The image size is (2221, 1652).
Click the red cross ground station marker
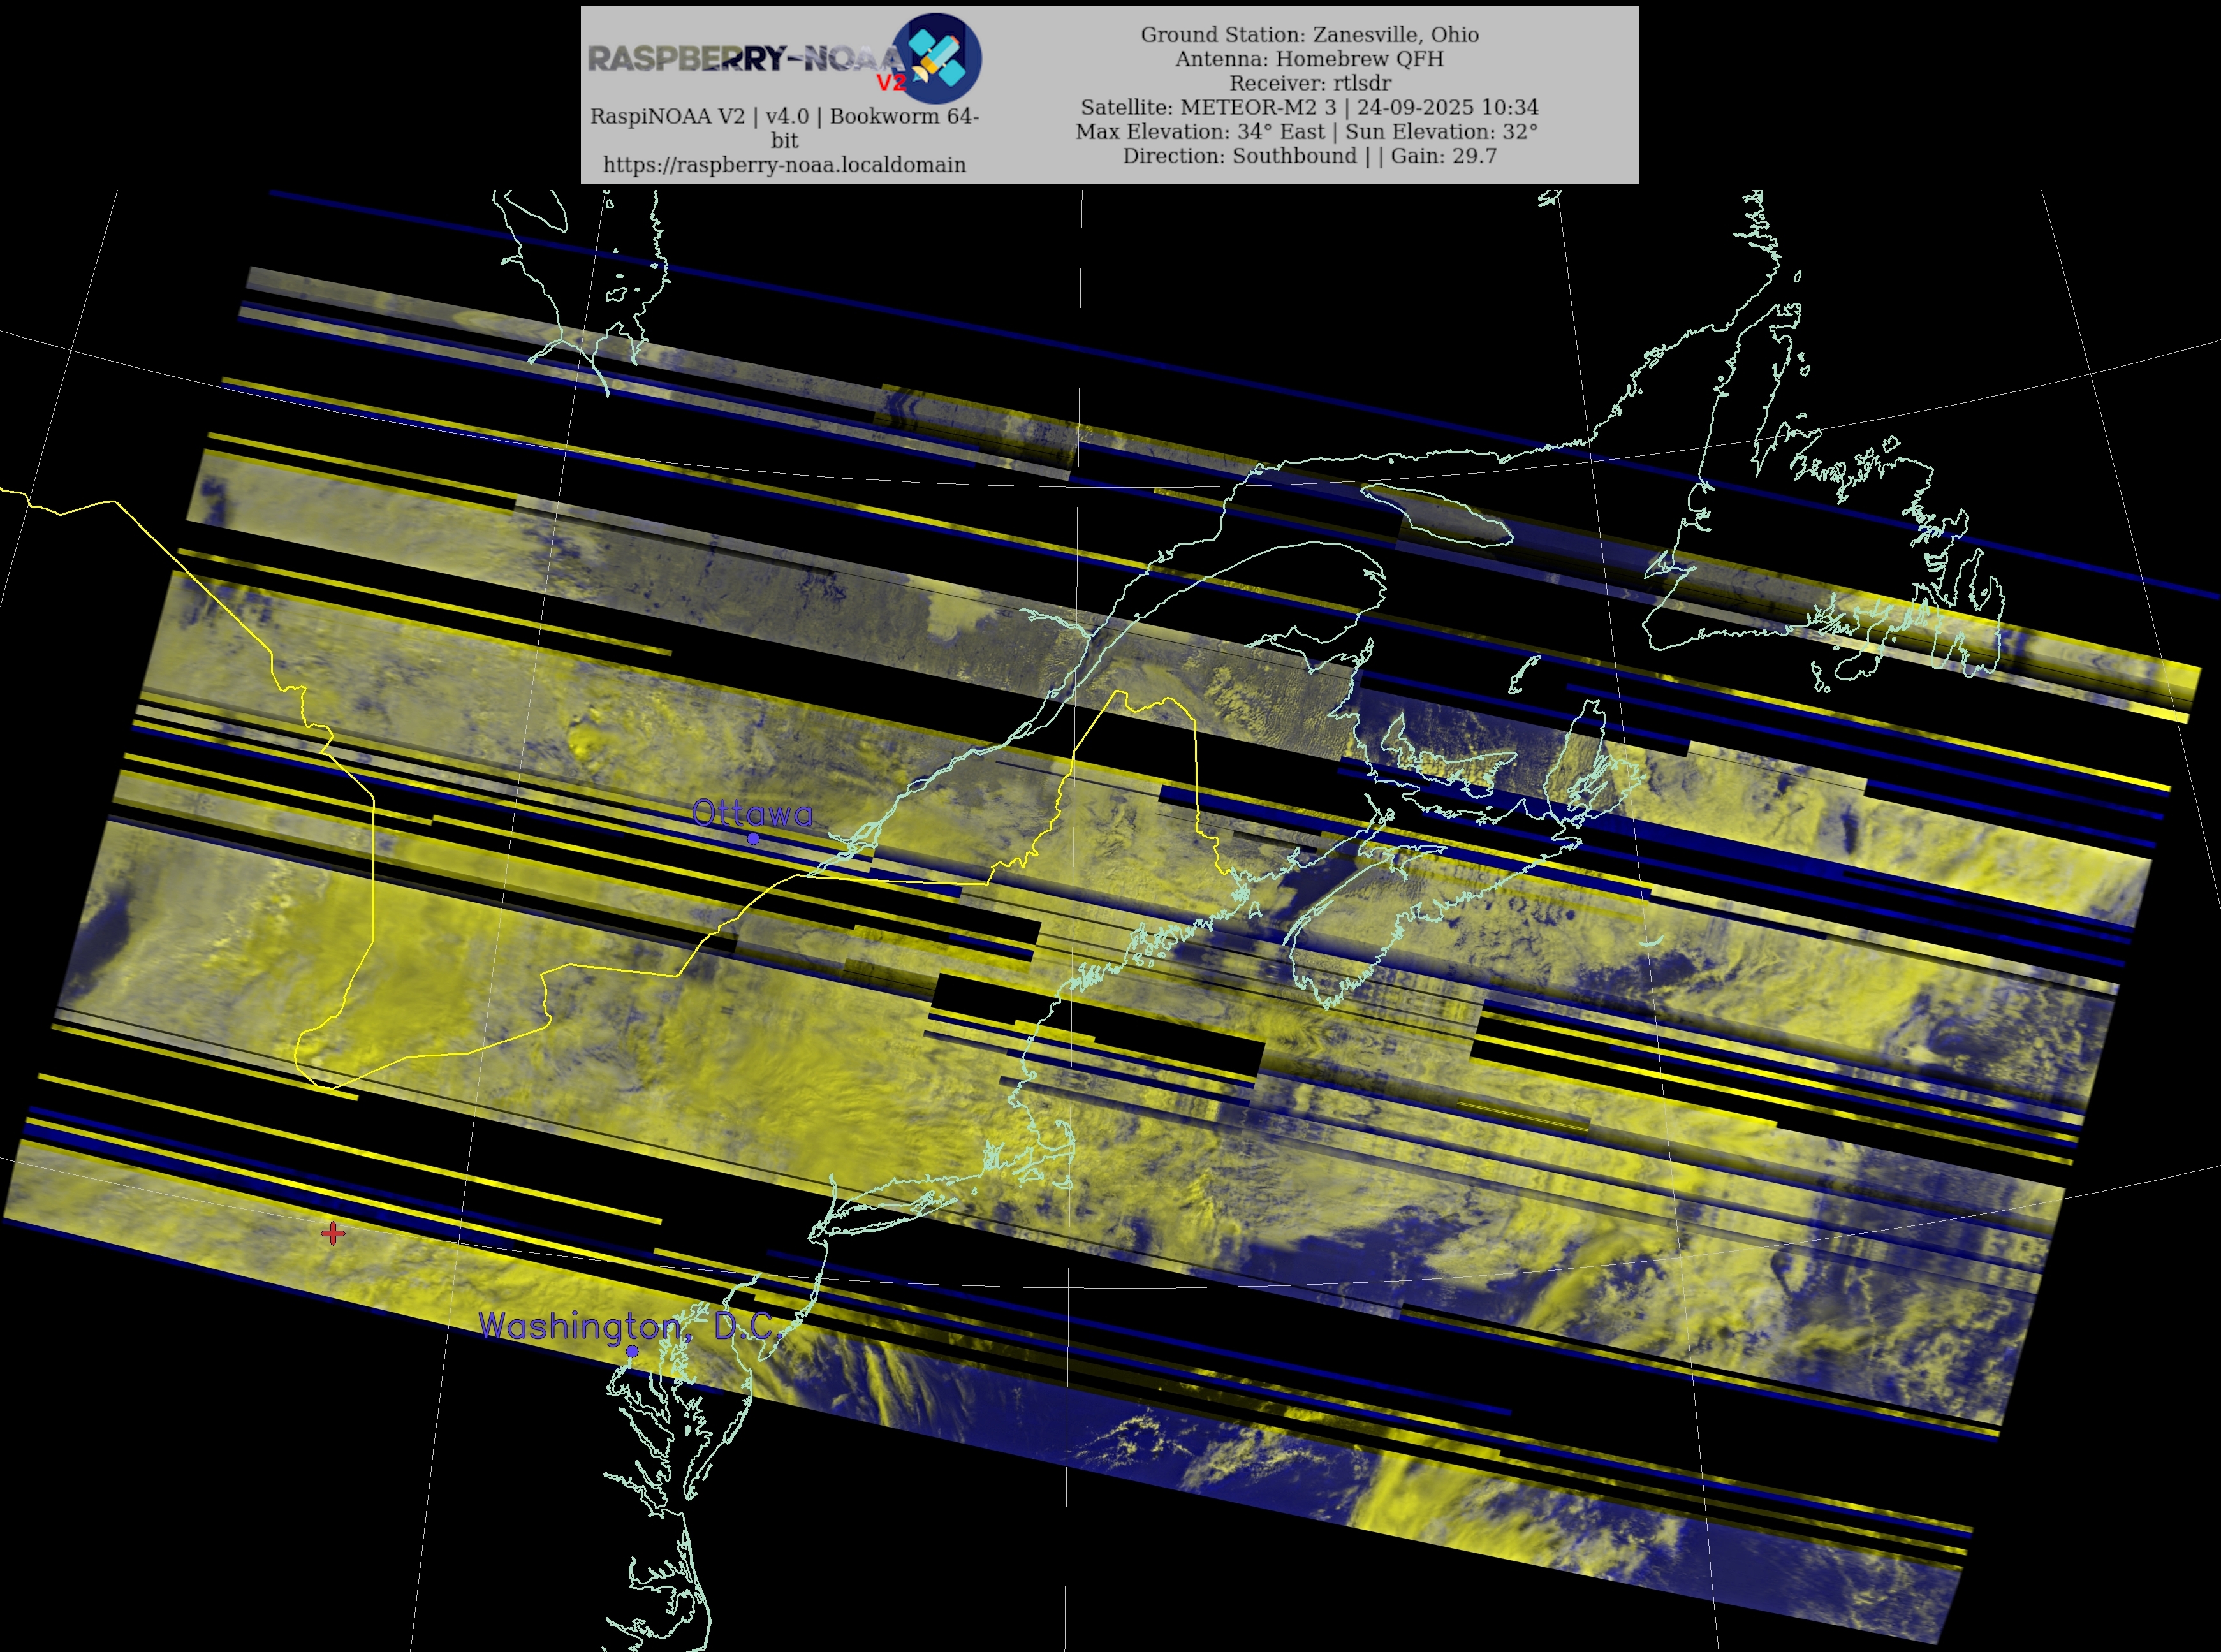333,1233
